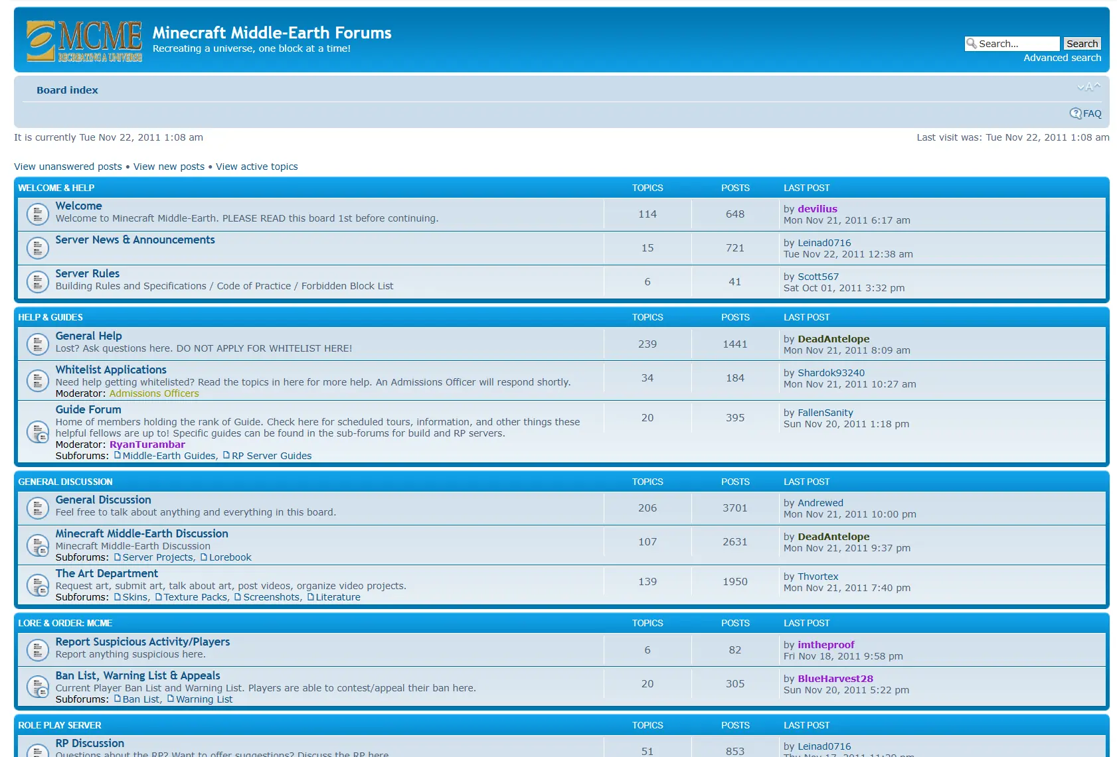Focus the Search text field
Screen dimensions: 1117x757
coord(1012,43)
